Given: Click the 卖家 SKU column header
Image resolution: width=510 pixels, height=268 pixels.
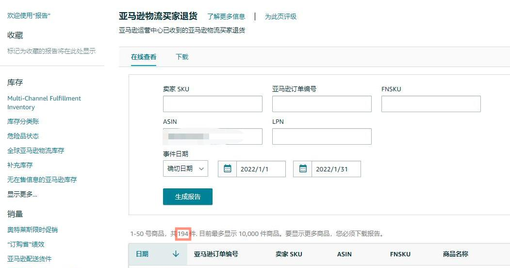Looking at the screenshot, I should pos(289,254).
